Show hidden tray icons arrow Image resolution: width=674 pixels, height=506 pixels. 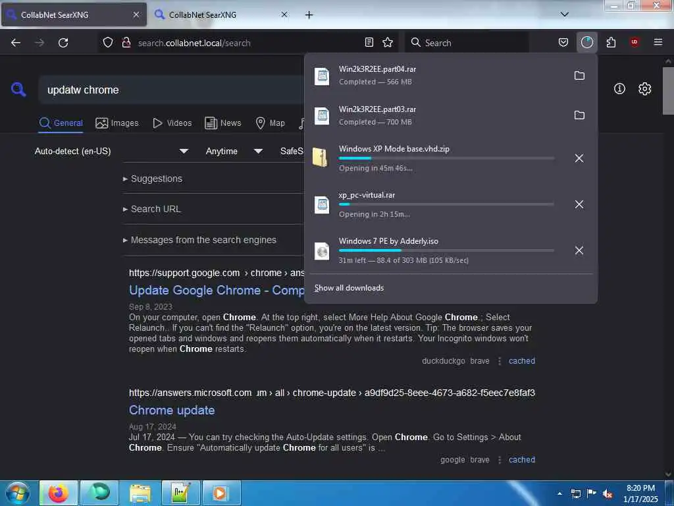coord(559,493)
